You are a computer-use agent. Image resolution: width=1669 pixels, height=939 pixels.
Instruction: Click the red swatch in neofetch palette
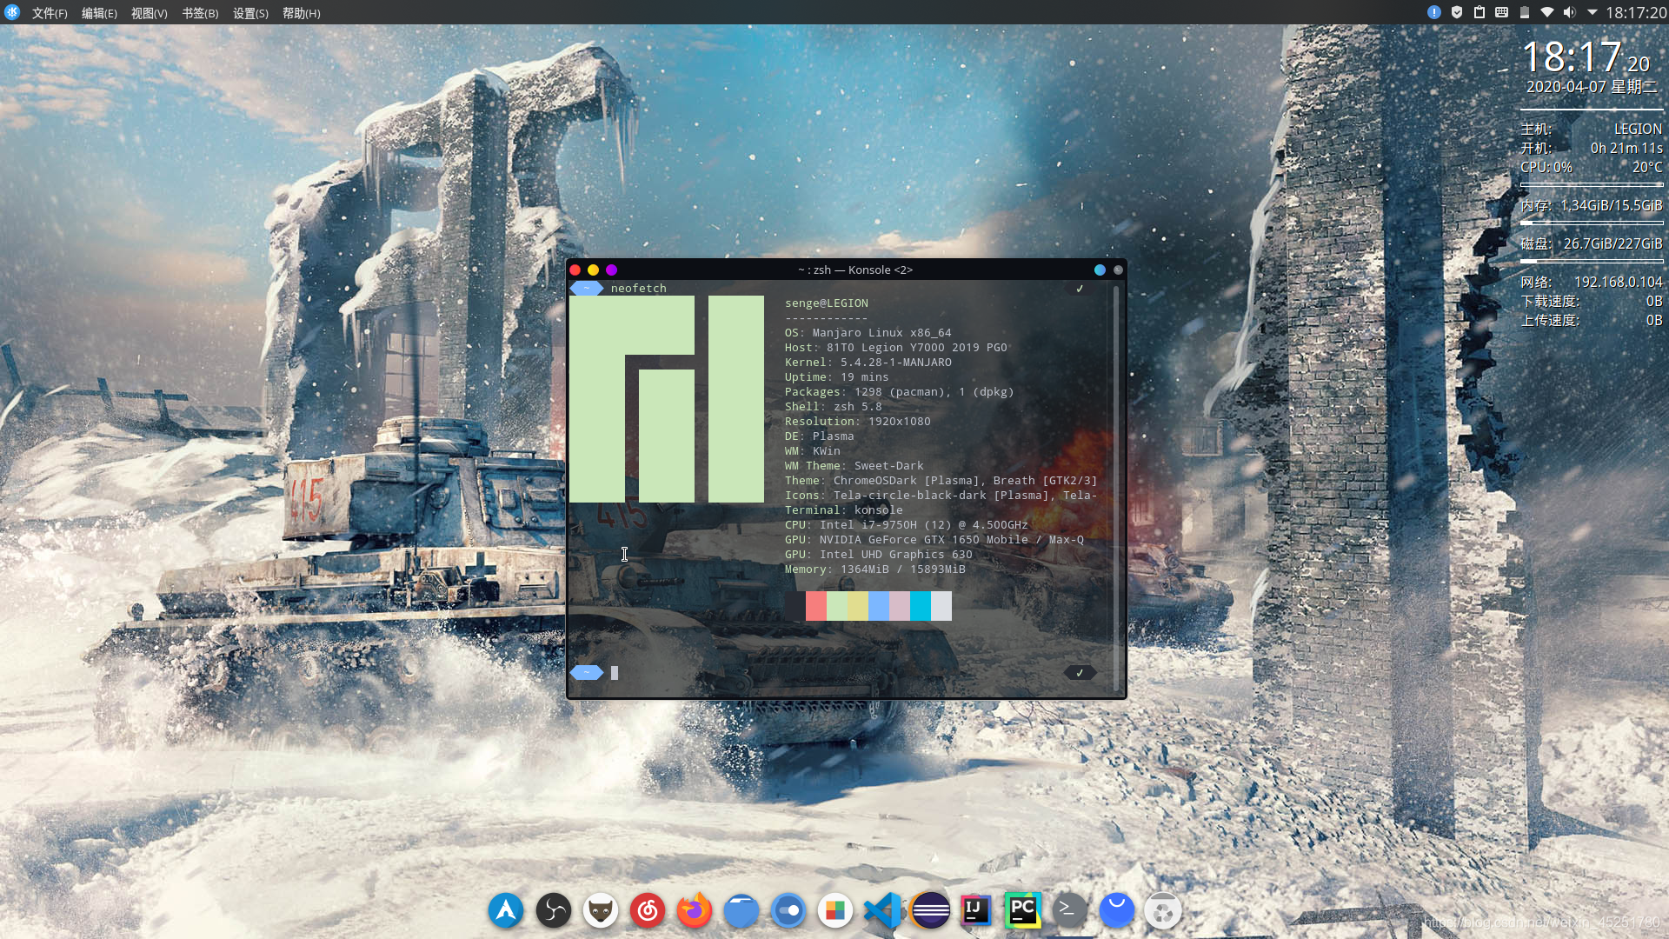pyautogui.click(x=816, y=606)
